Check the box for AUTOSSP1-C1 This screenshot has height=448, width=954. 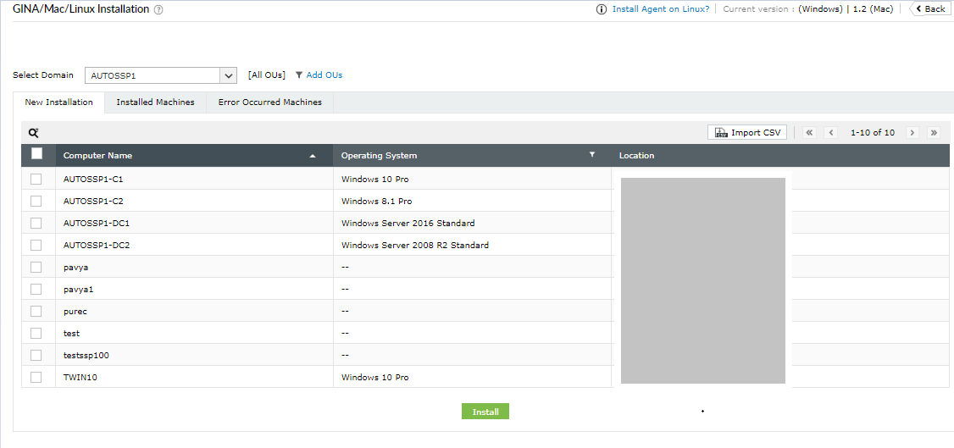click(x=36, y=180)
